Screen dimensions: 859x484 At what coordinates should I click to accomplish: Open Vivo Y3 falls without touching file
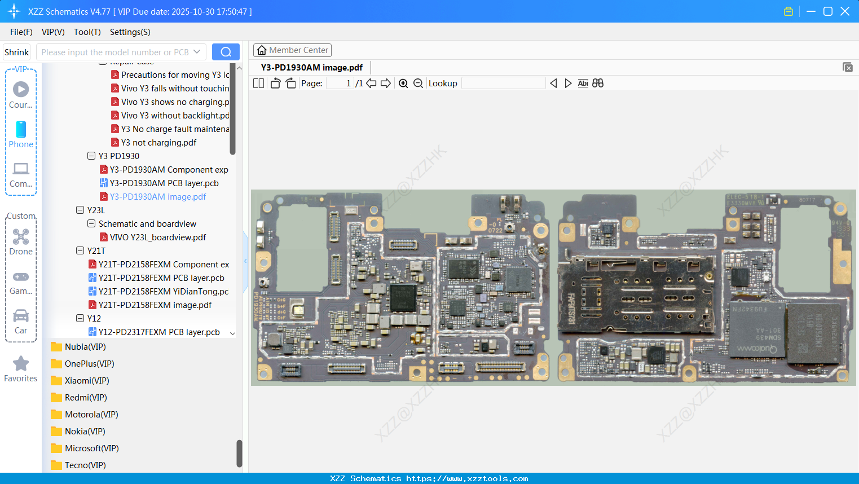[170, 88]
